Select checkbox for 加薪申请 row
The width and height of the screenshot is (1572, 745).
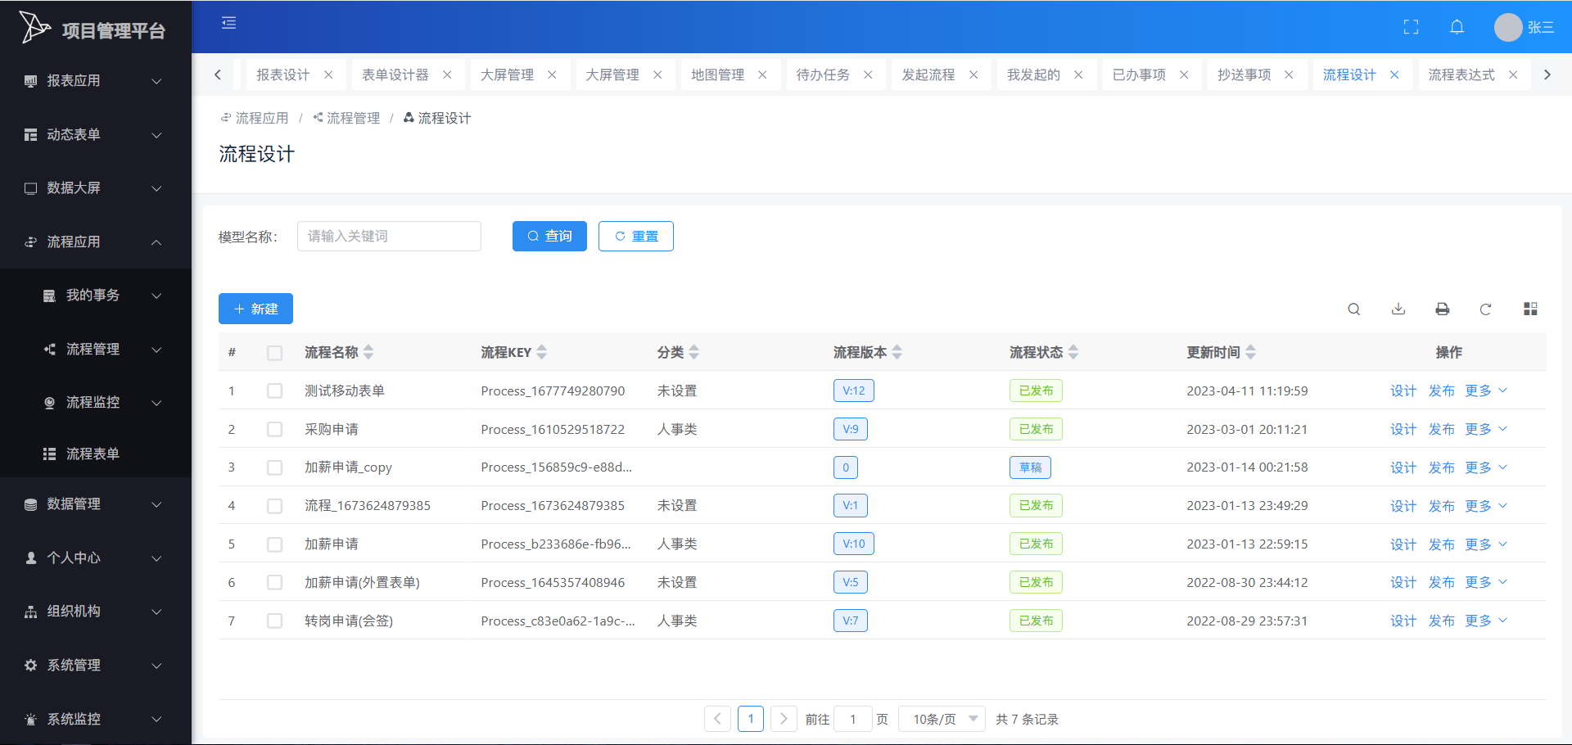point(274,544)
